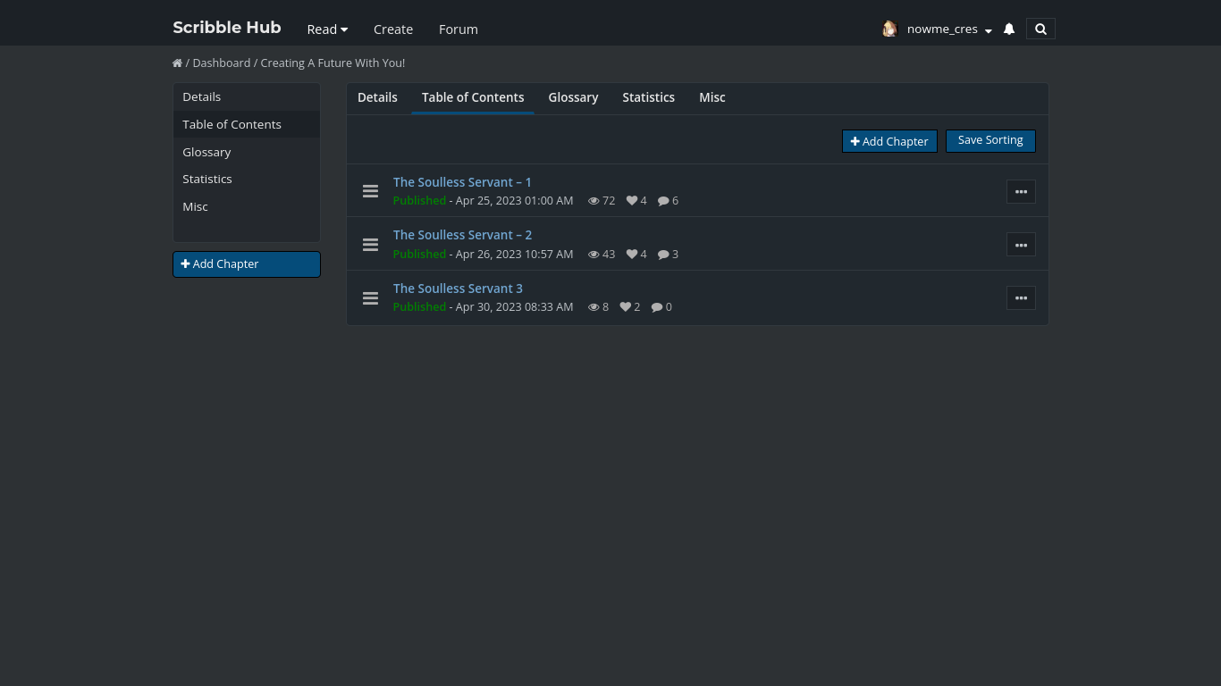
Task: Open the chapter The Soulless Servant 3
Action: coord(458,288)
